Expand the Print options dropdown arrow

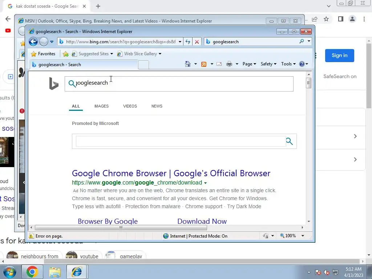(237, 64)
